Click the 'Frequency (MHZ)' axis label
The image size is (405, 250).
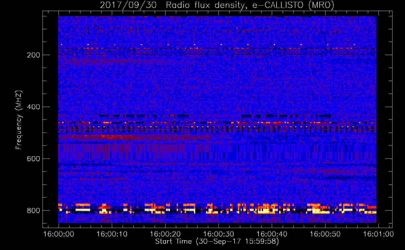(x=19, y=120)
